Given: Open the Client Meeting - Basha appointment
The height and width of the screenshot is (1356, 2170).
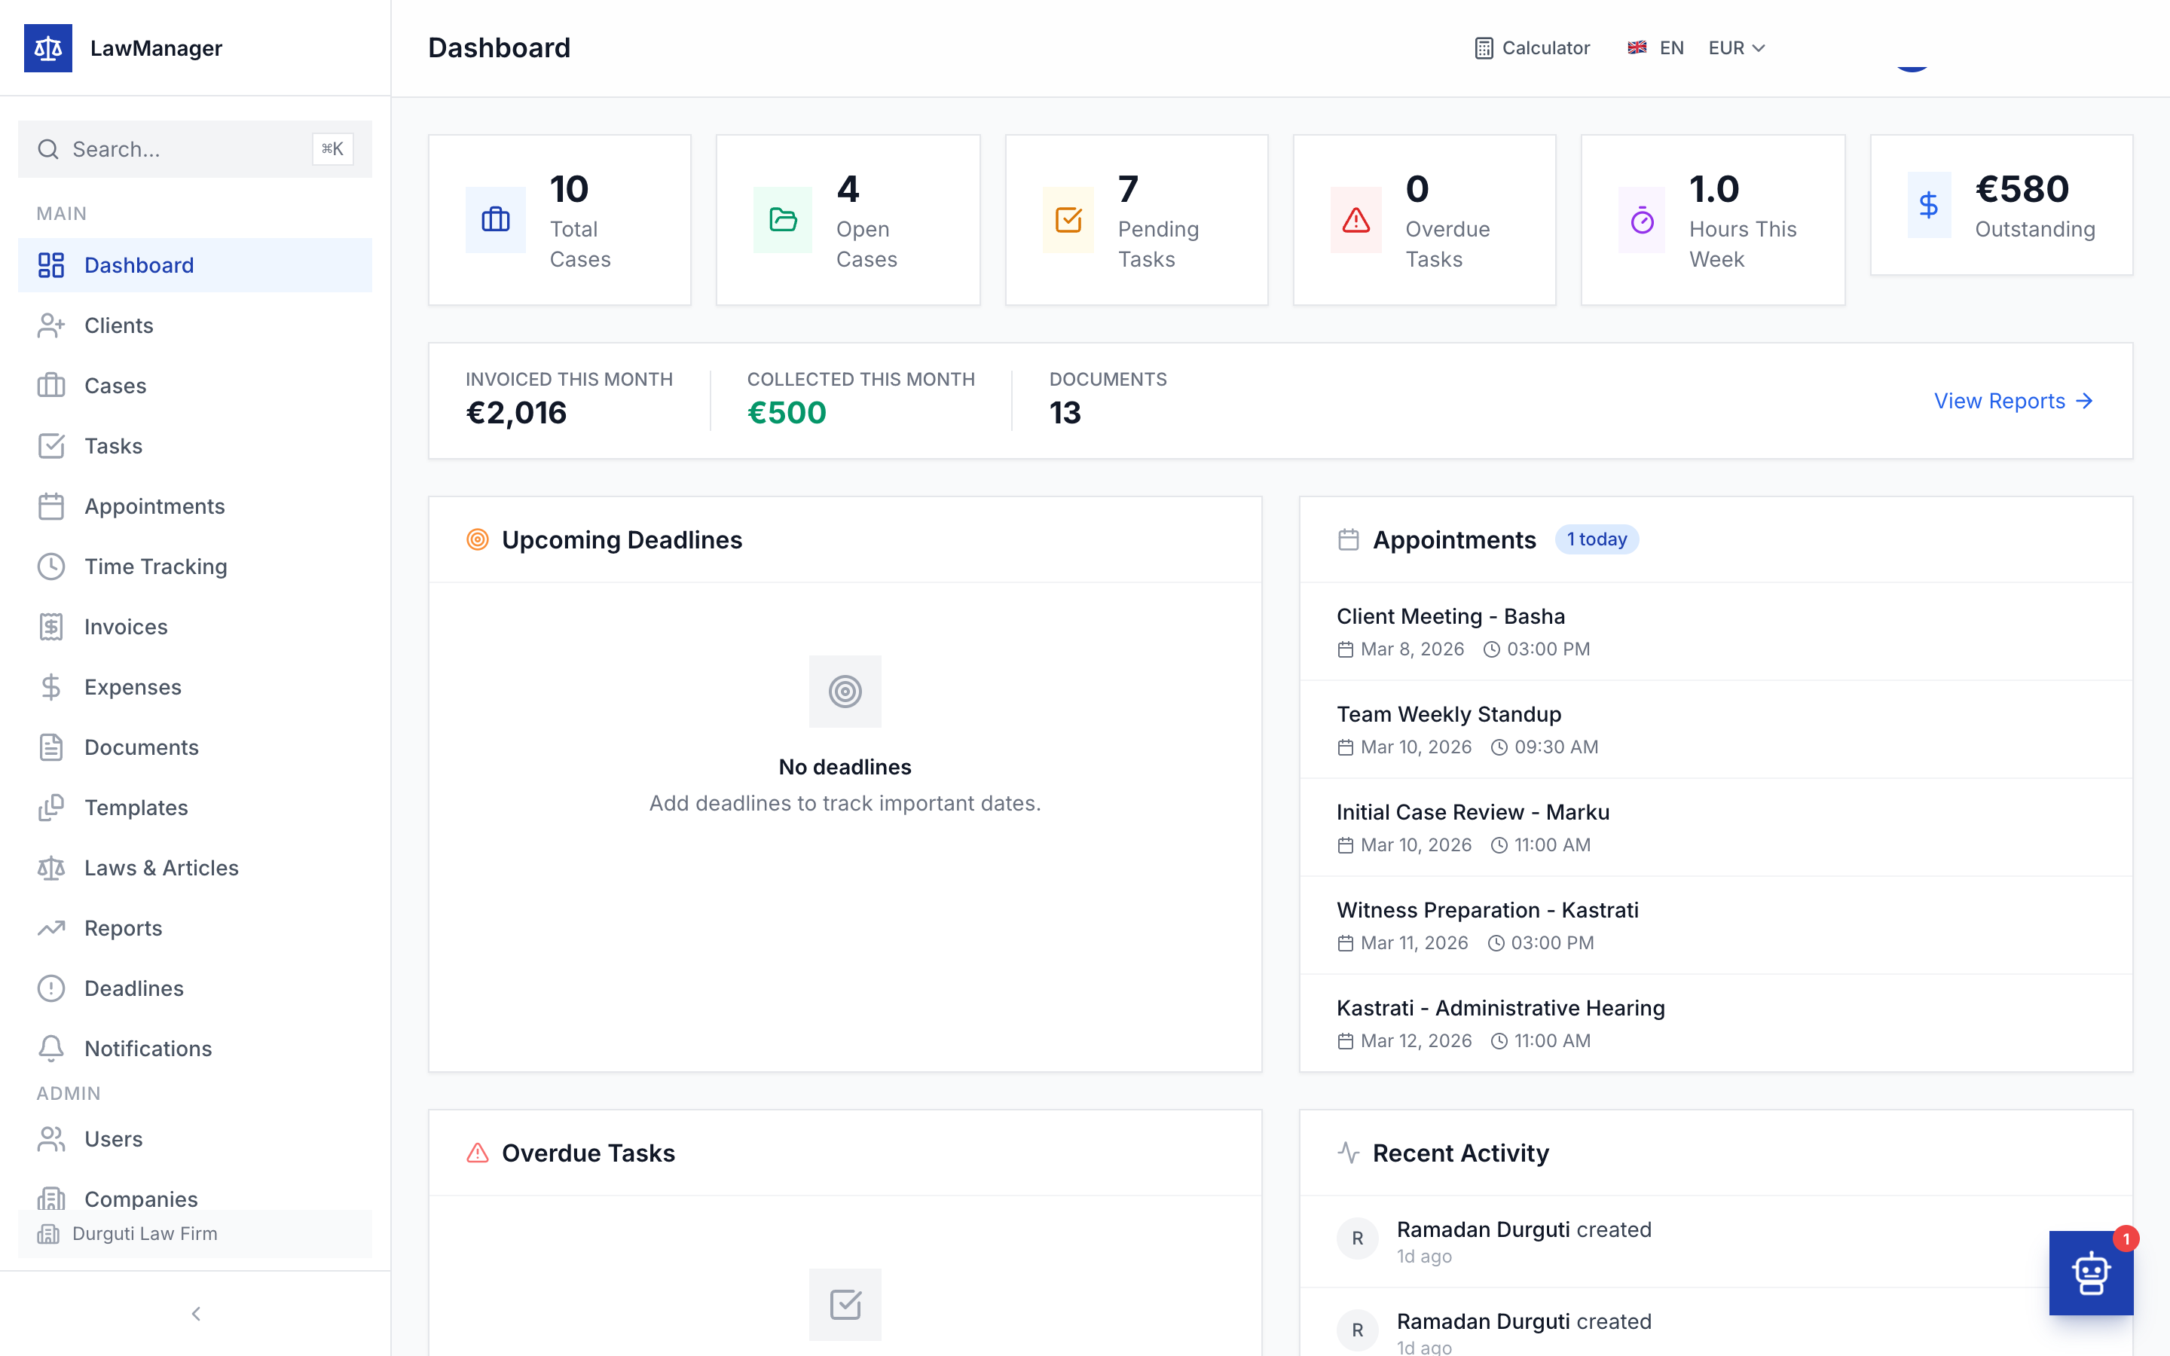Looking at the screenshot, I should (1716, 631).
